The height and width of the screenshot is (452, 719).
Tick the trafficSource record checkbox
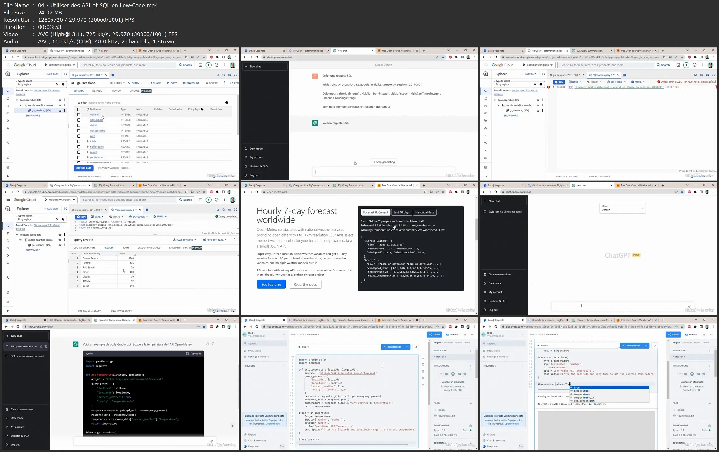[79, 147]
